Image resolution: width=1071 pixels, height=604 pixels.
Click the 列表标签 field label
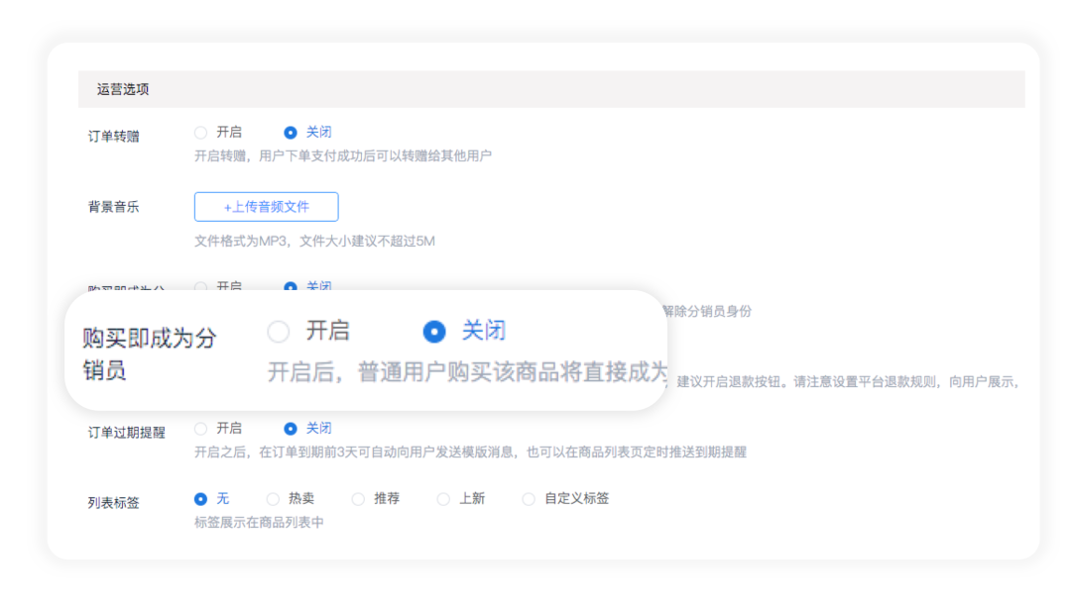[111, 501]
